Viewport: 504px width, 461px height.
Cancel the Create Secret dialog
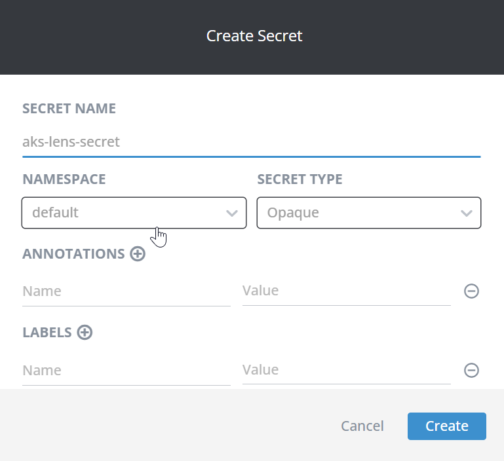pyautogui.click(x=362, y=426)
